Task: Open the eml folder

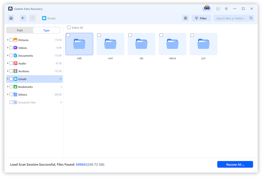Action: [110, 44]
